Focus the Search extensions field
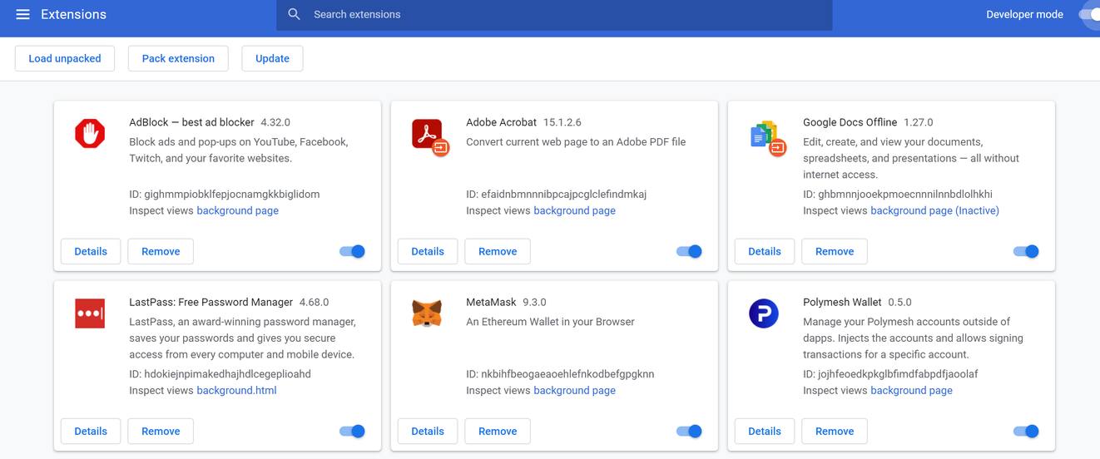This screenshot has width=1100, height=459. coord(554,15)
